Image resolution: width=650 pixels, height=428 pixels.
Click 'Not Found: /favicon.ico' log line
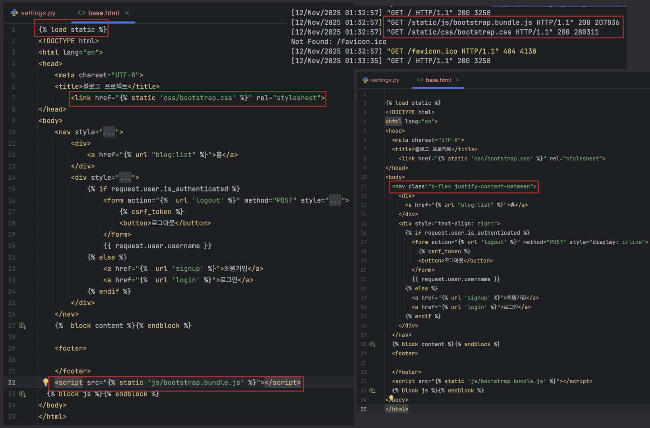click(339, 42)
